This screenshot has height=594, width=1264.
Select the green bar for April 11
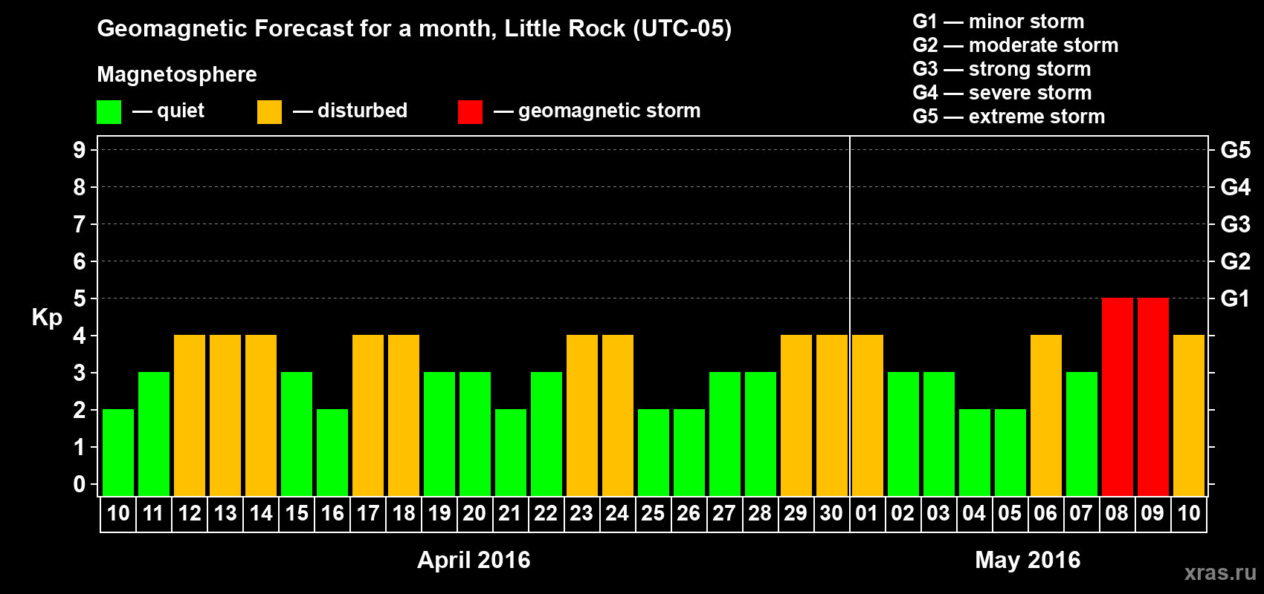[154, 434]
